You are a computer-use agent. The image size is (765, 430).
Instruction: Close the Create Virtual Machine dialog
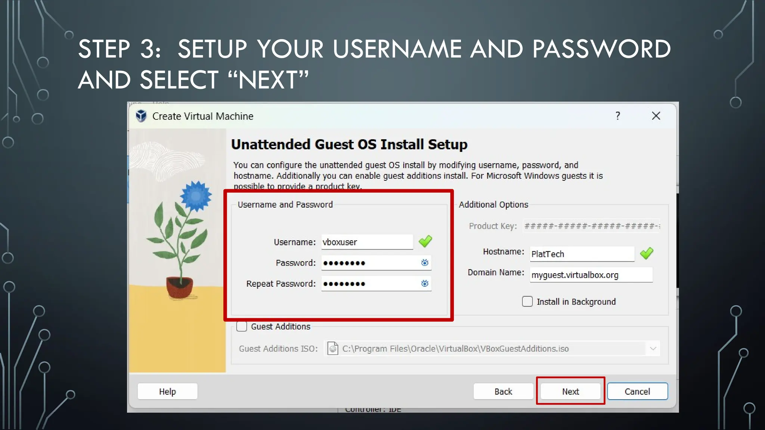[x=656, y=116]
